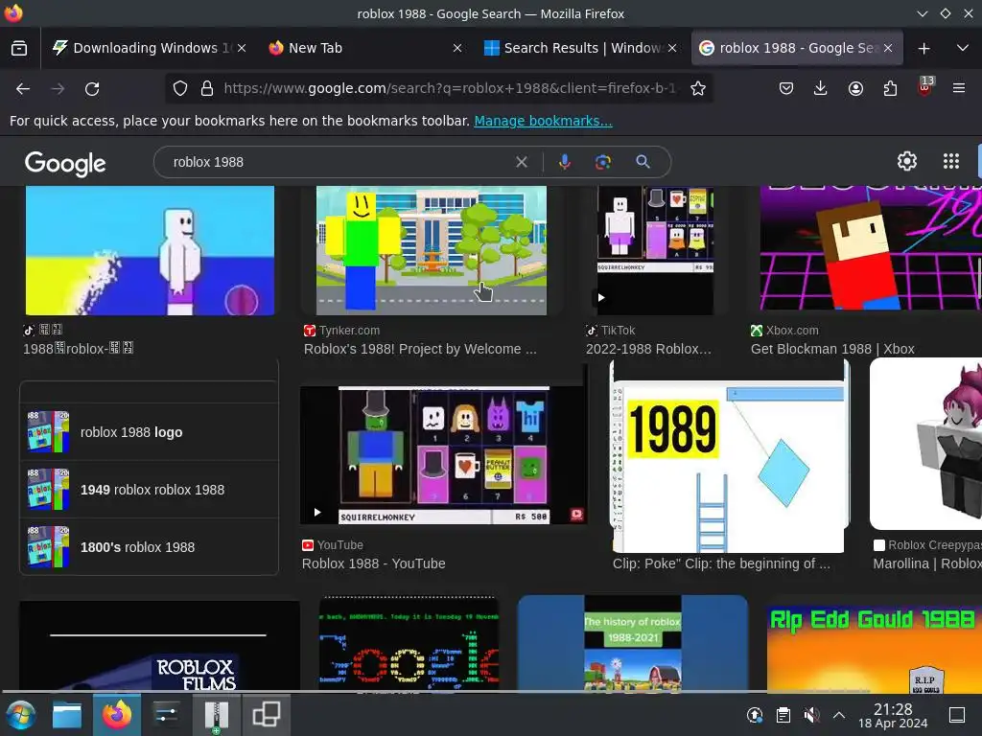Switch to the Search Results Windows tab
Viewport: 982px width, 736px height.
(x=579, y=48)
